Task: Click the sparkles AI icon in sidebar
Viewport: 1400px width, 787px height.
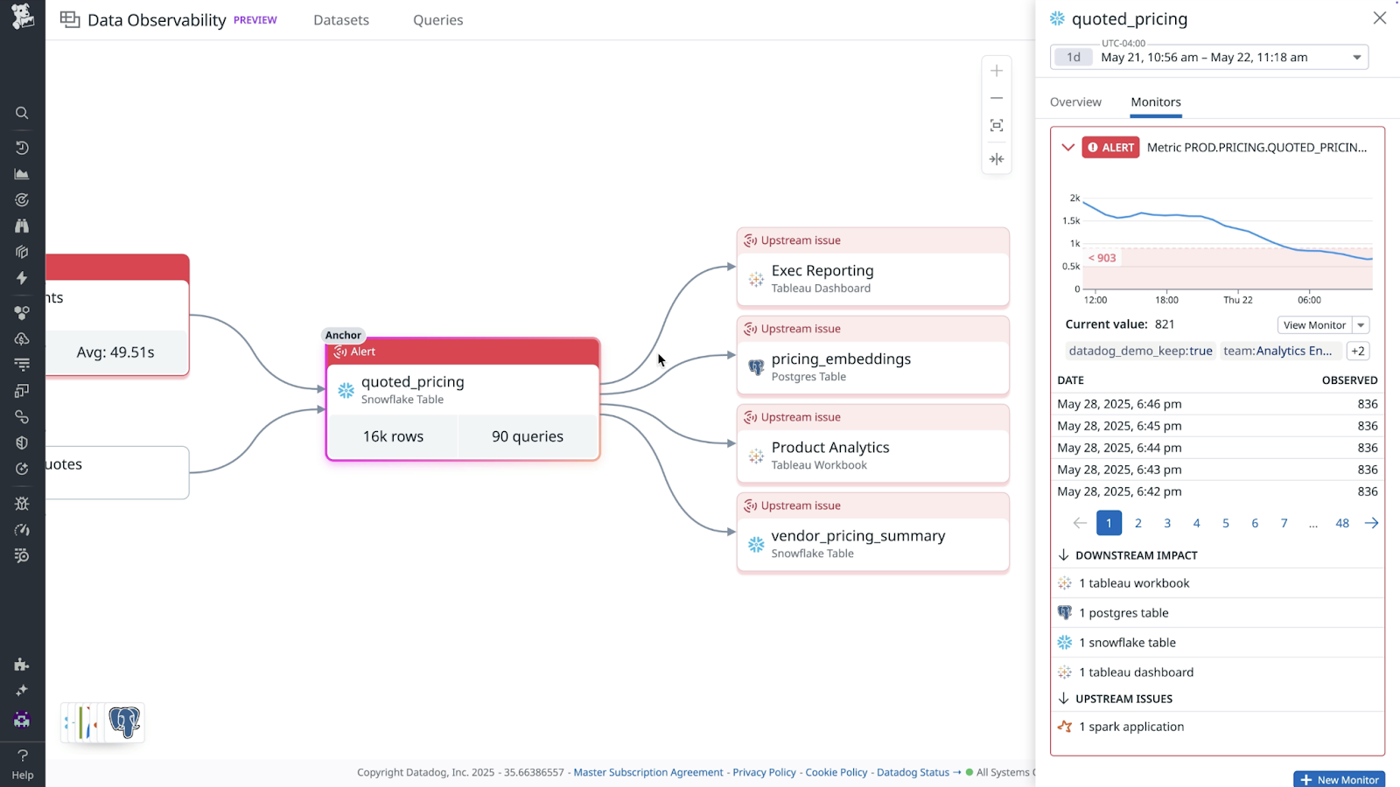Action: click(22, 691)
